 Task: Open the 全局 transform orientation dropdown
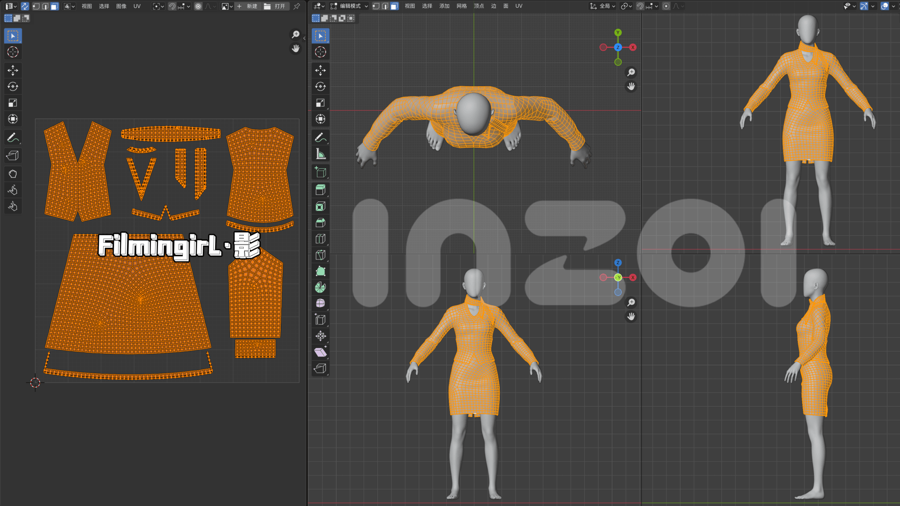point(603,6)
